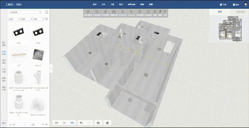Click the undo arrow in the bottom toolbar
The height and width of the screenshot is (128, 249).
pos(81,123)
